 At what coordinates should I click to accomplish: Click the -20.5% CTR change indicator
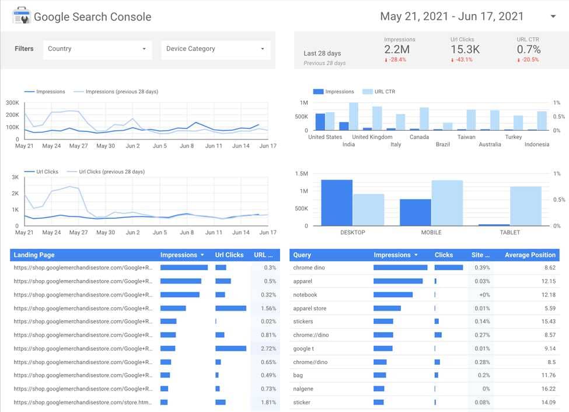click(x=528, y=60)
